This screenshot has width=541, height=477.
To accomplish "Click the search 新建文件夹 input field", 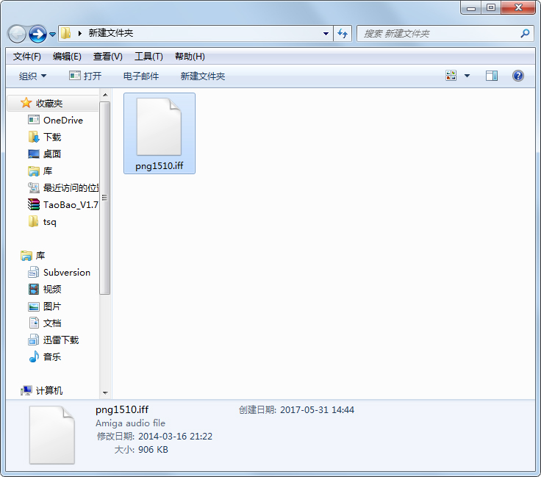I will pos(438,34).
